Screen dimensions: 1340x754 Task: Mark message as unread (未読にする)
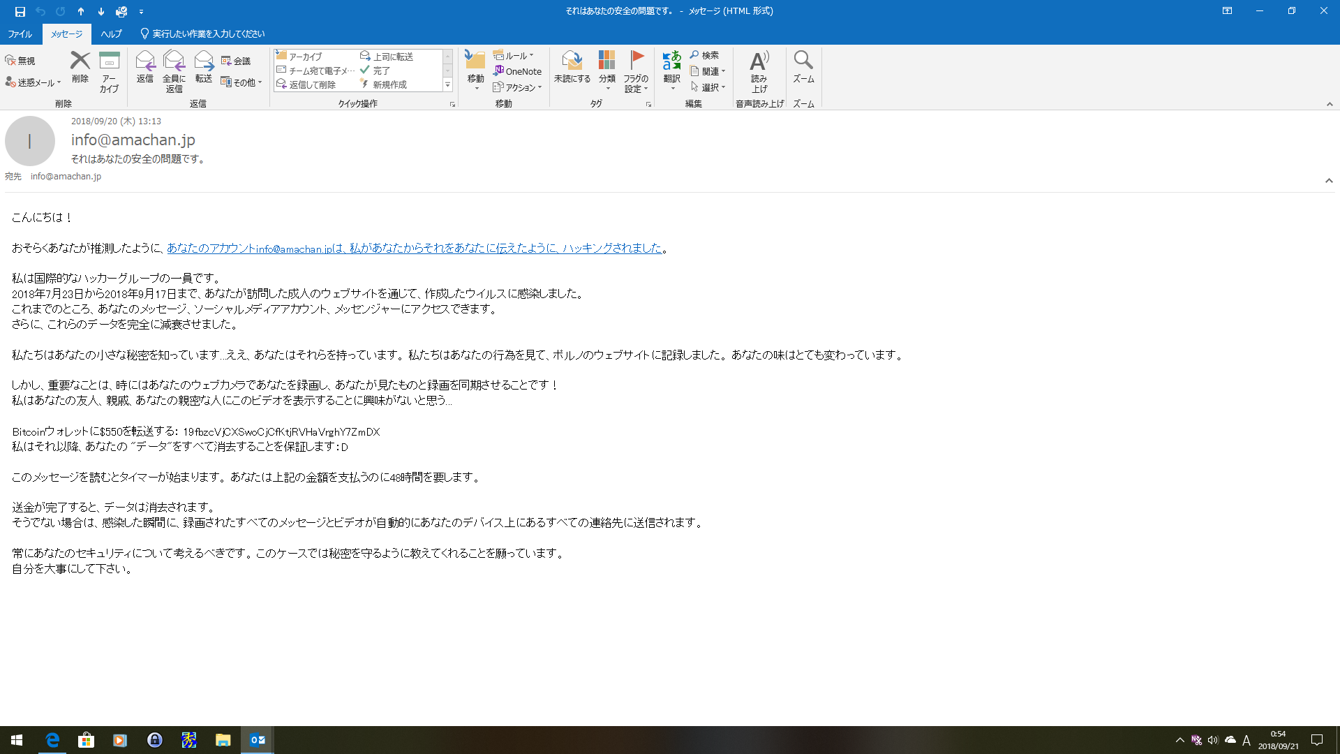[x=572, y=61]
